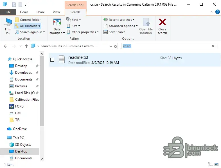Image resolution: width=221 pixels, height=168 pixels.
Task: Clear the search box with X
Action: point(213,46)
